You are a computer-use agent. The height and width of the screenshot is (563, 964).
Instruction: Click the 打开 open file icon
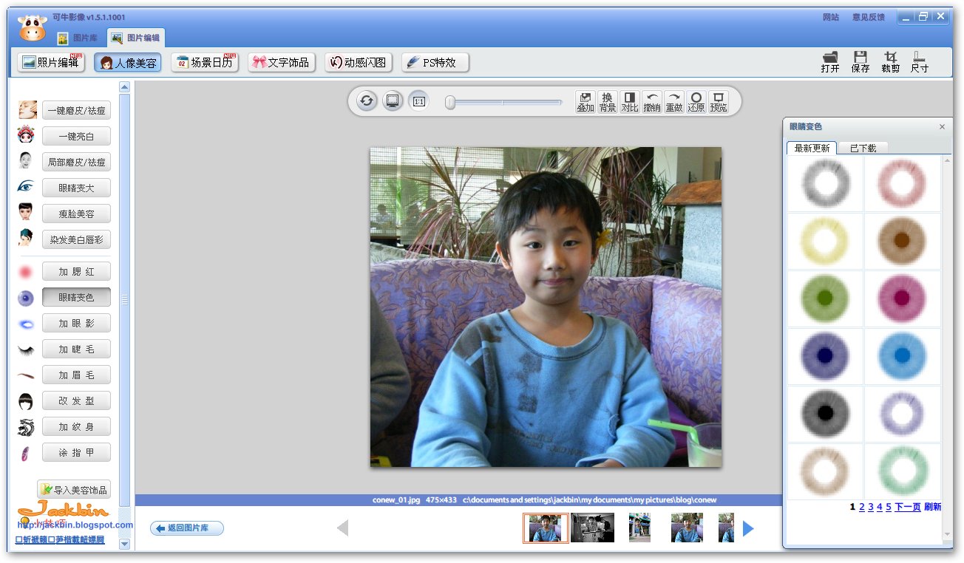(x=830, y=62)
